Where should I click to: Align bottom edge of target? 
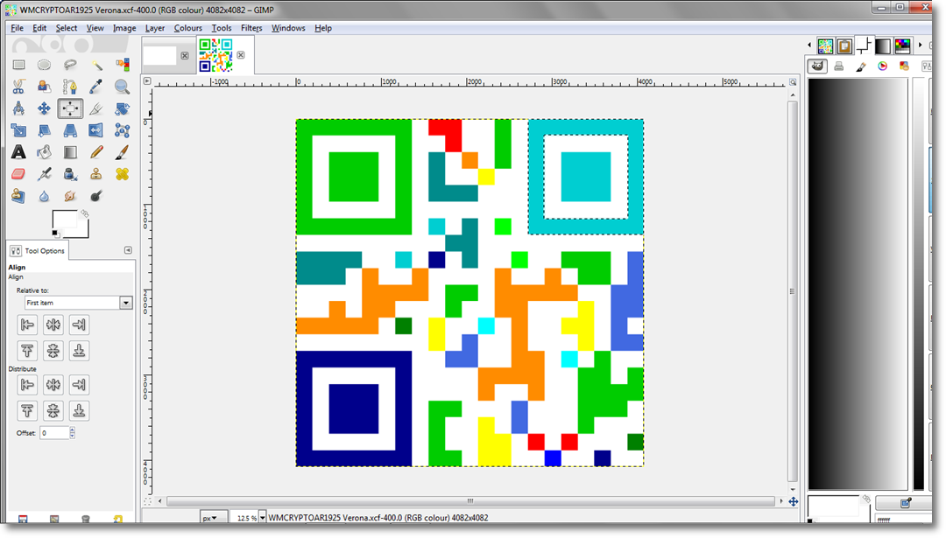[79, 351]
